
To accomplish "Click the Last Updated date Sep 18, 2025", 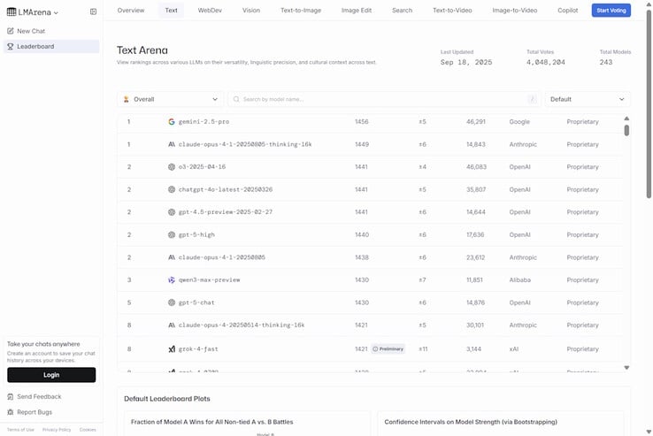I will tap(466, 62).
